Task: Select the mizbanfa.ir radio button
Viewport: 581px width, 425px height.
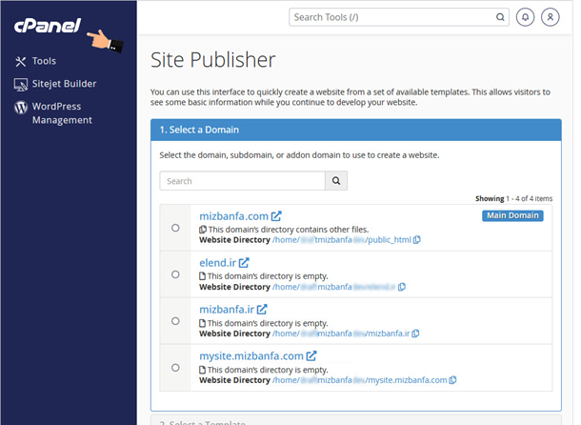Action: (x=175, y=321)
